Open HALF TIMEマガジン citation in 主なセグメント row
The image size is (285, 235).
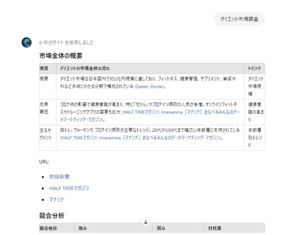[79, 138]
